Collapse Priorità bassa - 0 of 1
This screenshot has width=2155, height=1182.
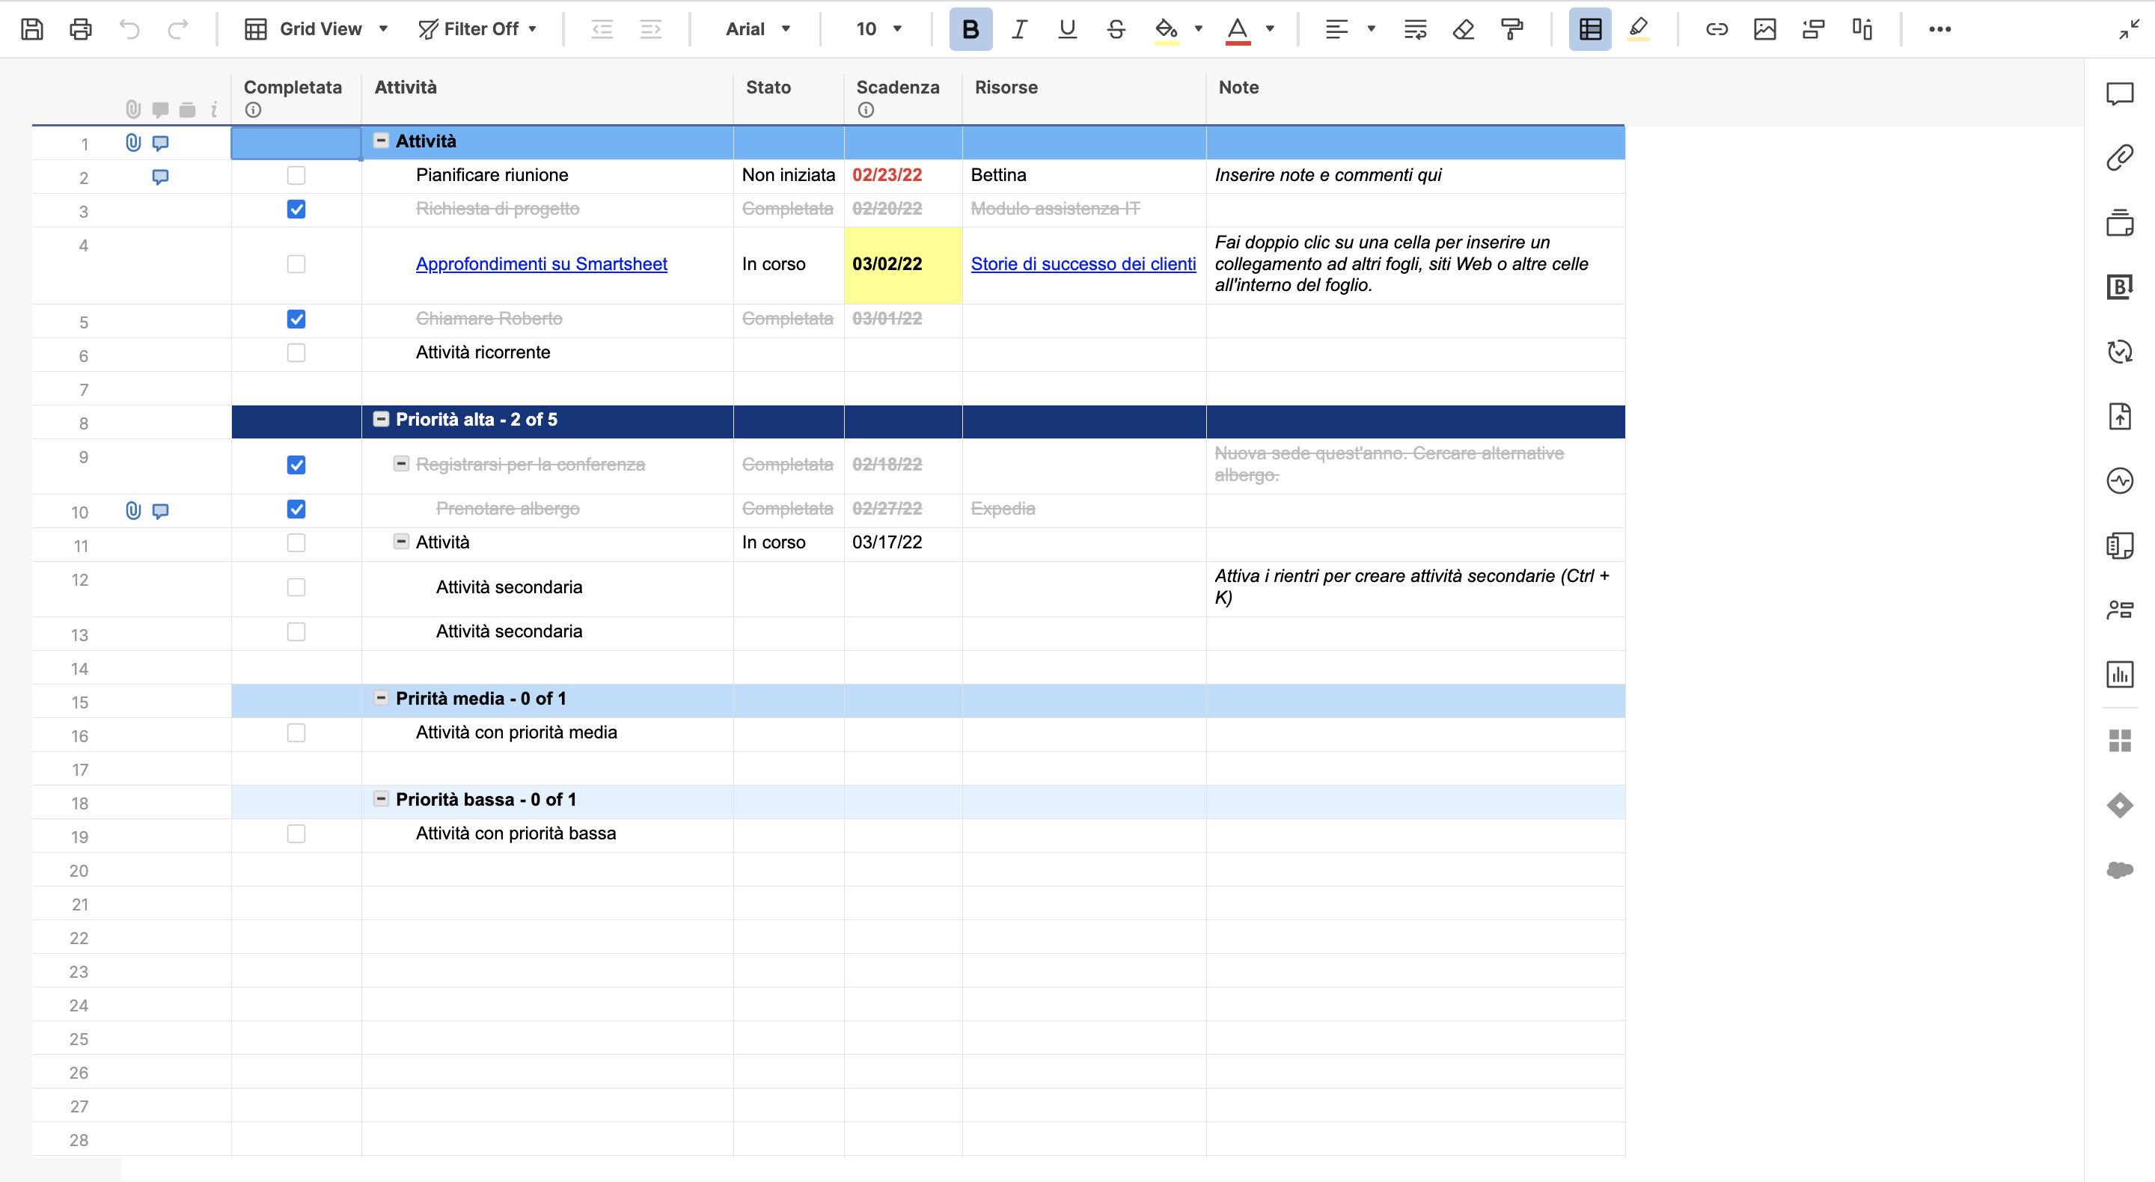click(x=381, y=799)
